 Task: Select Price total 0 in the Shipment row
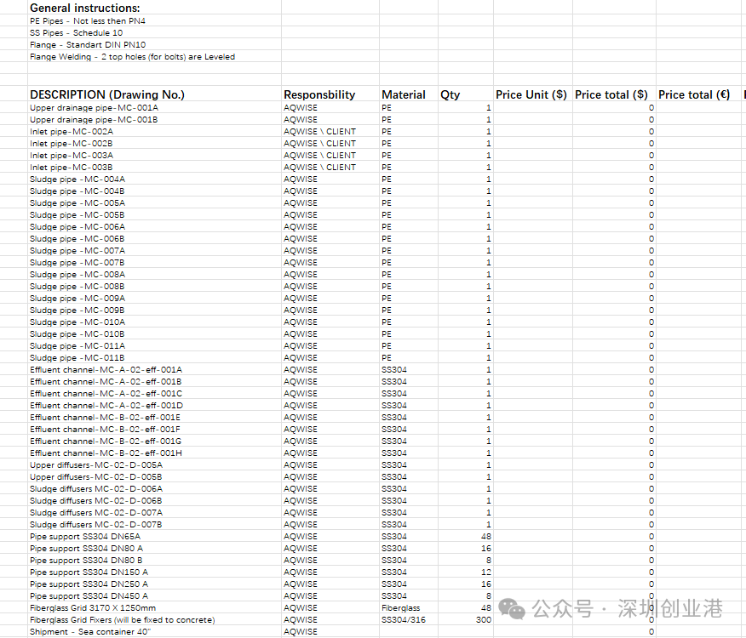(x=614, y=631)
